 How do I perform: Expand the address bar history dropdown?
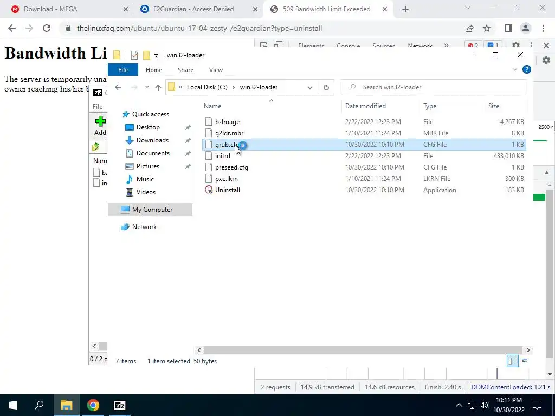tap(309, 87)
